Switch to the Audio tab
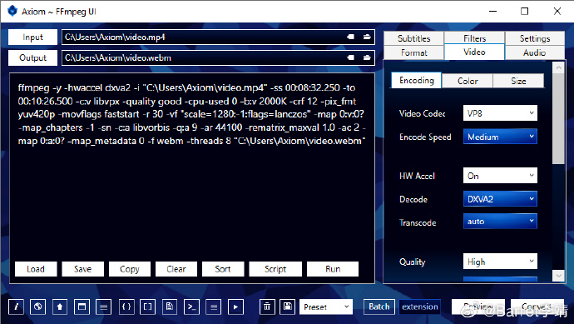Viewport: 574px width, 324px height. click(x=534, y=52)
